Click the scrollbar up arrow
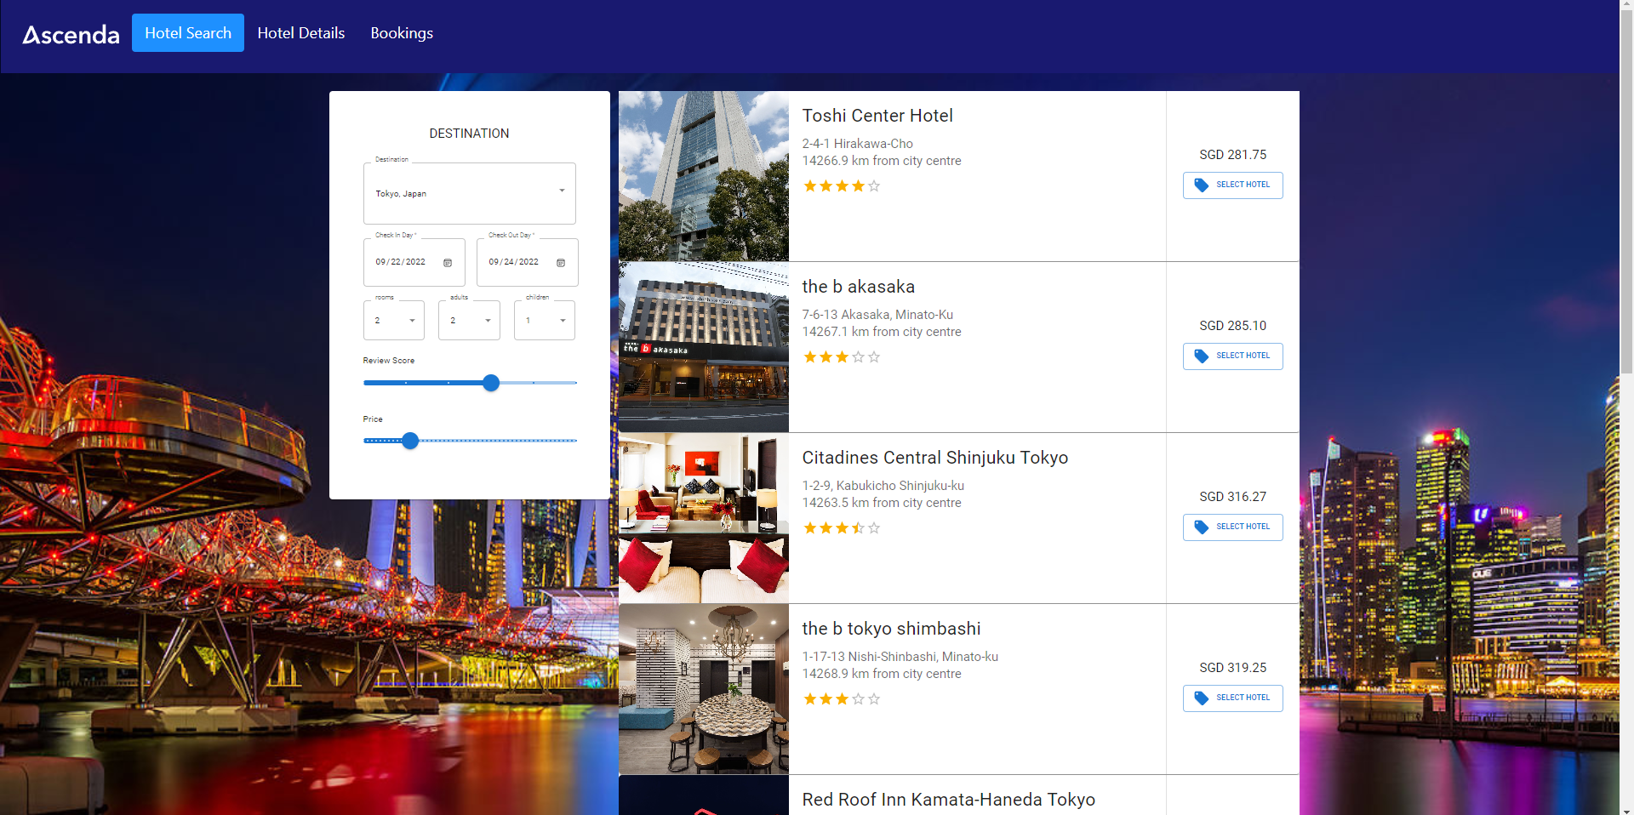This screenshot has height=815, width=1634. 1626,6
